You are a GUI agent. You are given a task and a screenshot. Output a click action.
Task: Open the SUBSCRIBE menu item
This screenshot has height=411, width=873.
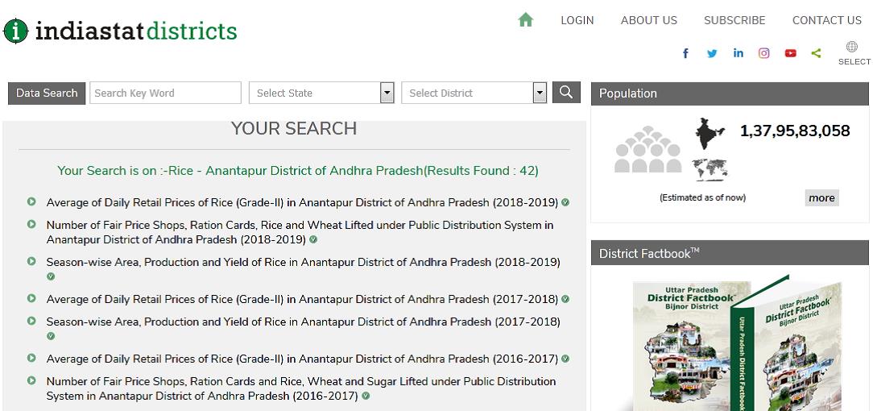pyautogui.click(x=734, y=20)
